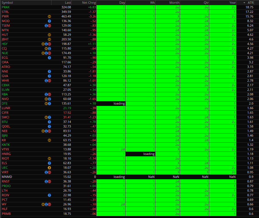Click ATR value 18.75 for PRAX
This screenshot has height=218, width=259.
(x=249, y=7)
